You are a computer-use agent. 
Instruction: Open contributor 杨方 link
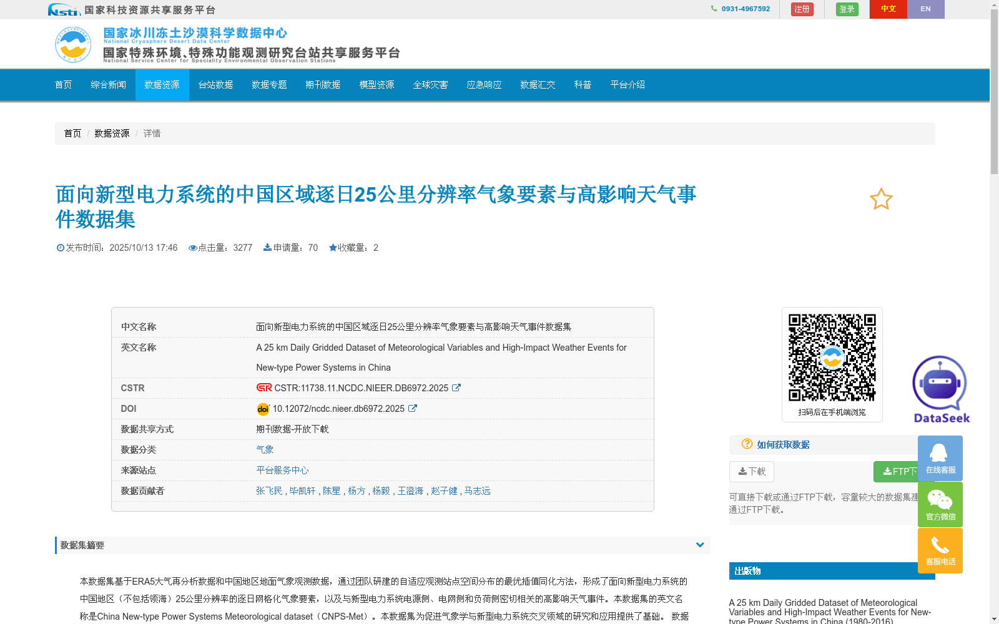[x=357, y=491]
